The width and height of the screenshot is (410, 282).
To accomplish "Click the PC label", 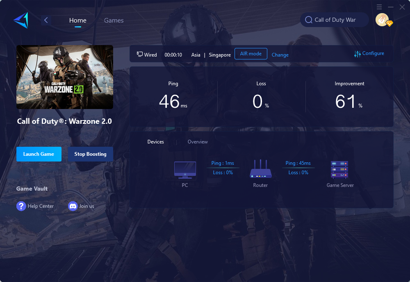I will pos(185,185).
